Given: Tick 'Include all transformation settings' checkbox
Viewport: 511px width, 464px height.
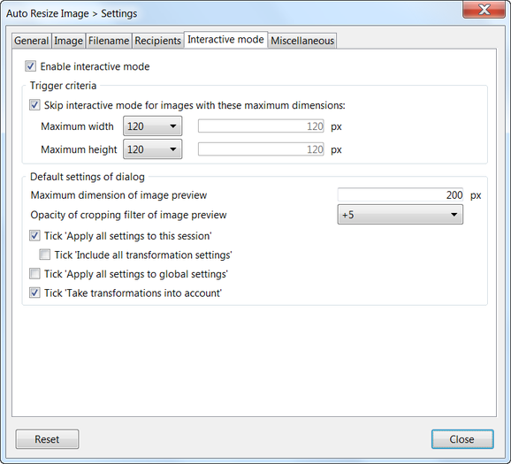Looking at the screenshot, I should click(x=45, y=255).
